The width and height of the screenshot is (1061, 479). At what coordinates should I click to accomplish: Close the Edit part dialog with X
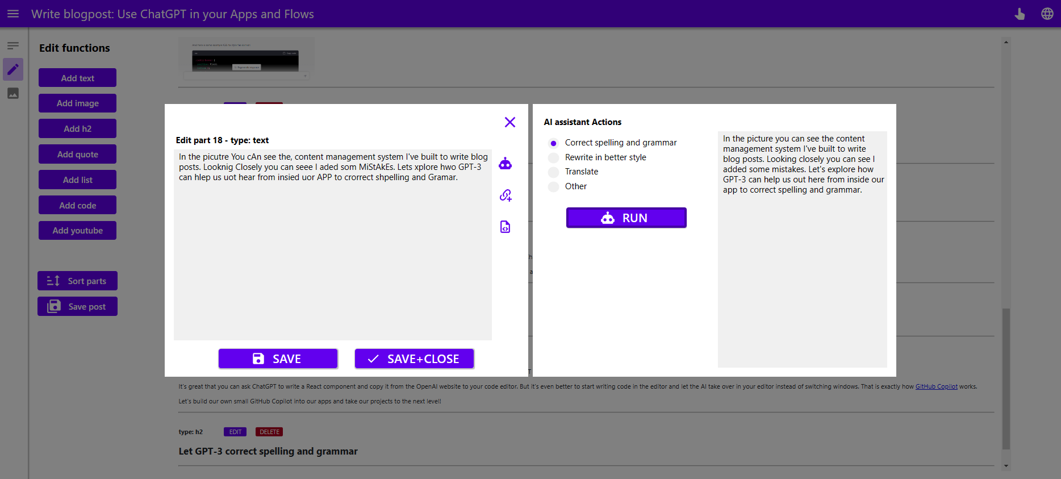[x=510, y=122]
